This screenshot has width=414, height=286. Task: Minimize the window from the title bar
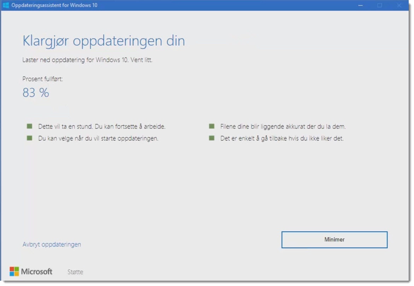coord(360,5)
